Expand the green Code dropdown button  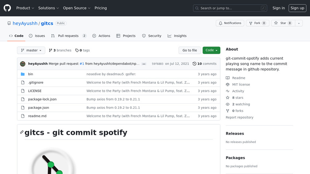(x=211, y=51)
